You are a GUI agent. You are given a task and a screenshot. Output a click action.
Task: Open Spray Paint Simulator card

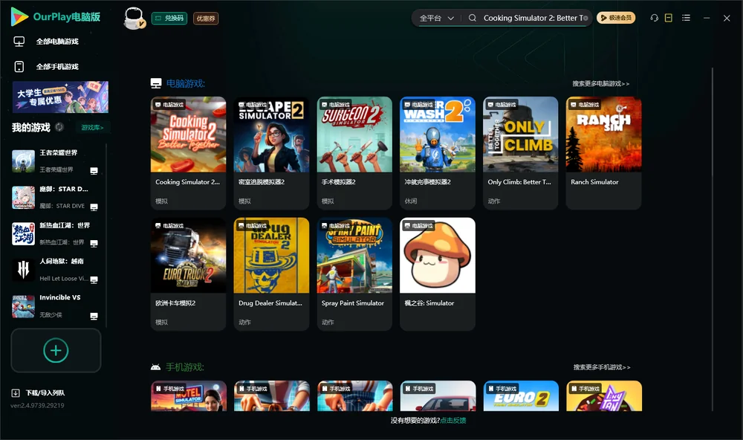(354, 274)
